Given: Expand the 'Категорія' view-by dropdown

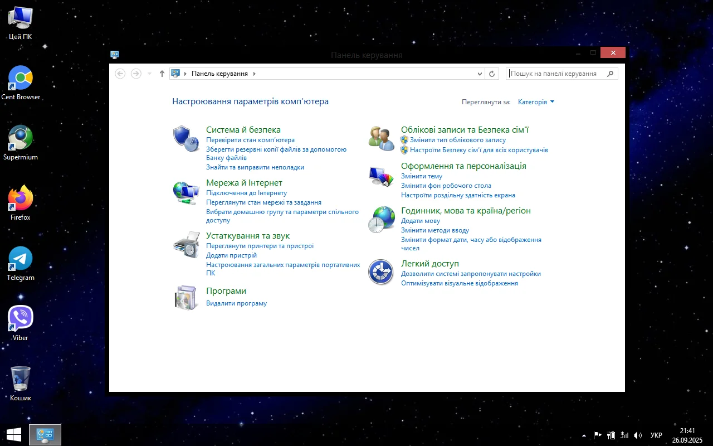Looking at the screenshot, I should [x=536, y=102].
